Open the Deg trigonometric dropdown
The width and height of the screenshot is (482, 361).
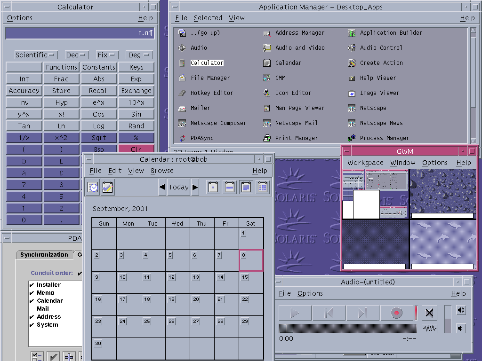[139, 55]
